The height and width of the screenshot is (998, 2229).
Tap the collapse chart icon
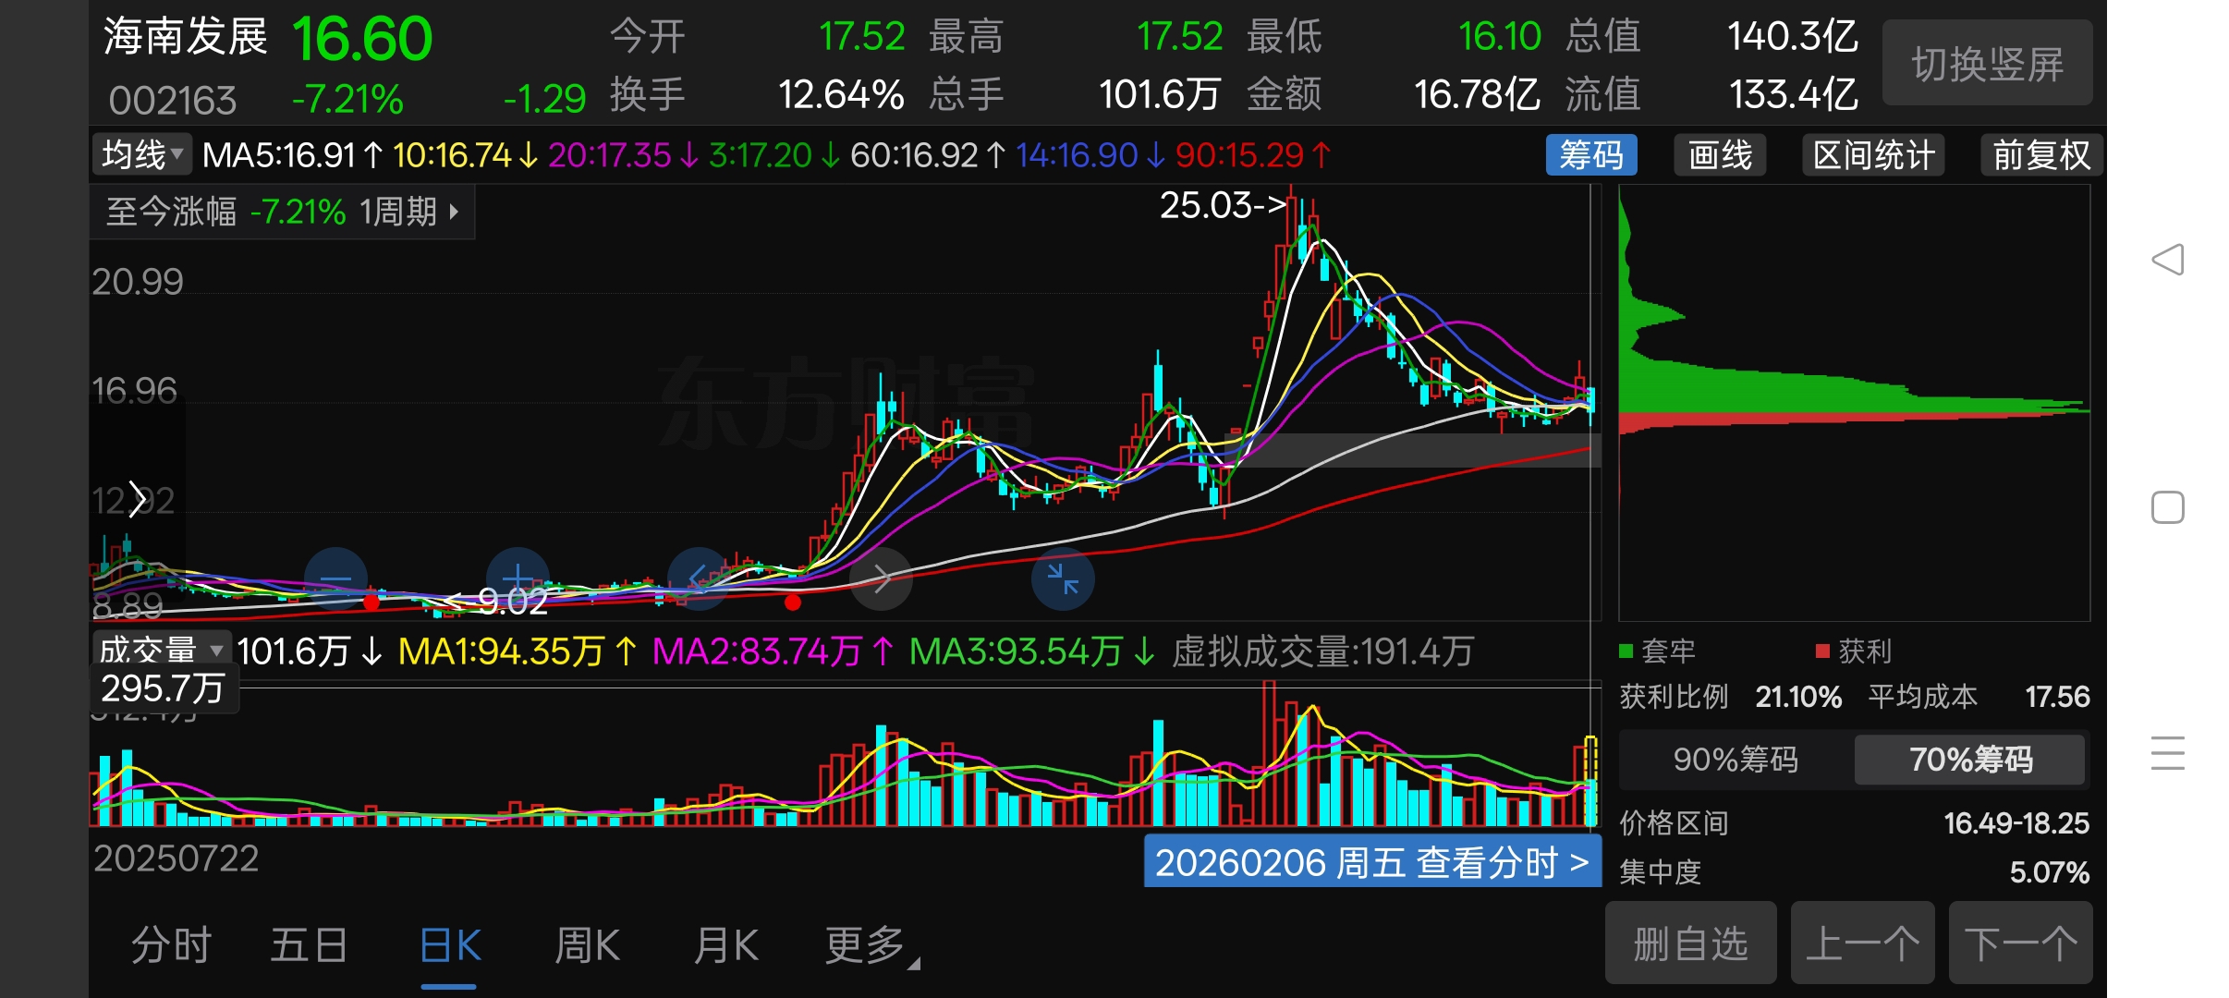[x=1063, y=579]
